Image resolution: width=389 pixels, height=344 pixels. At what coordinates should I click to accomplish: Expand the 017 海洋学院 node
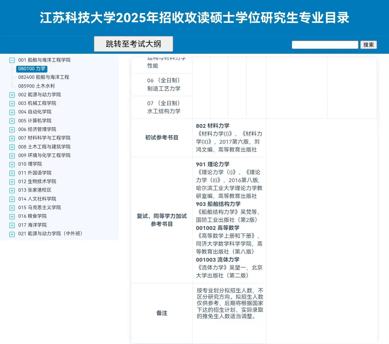(12, 225)
